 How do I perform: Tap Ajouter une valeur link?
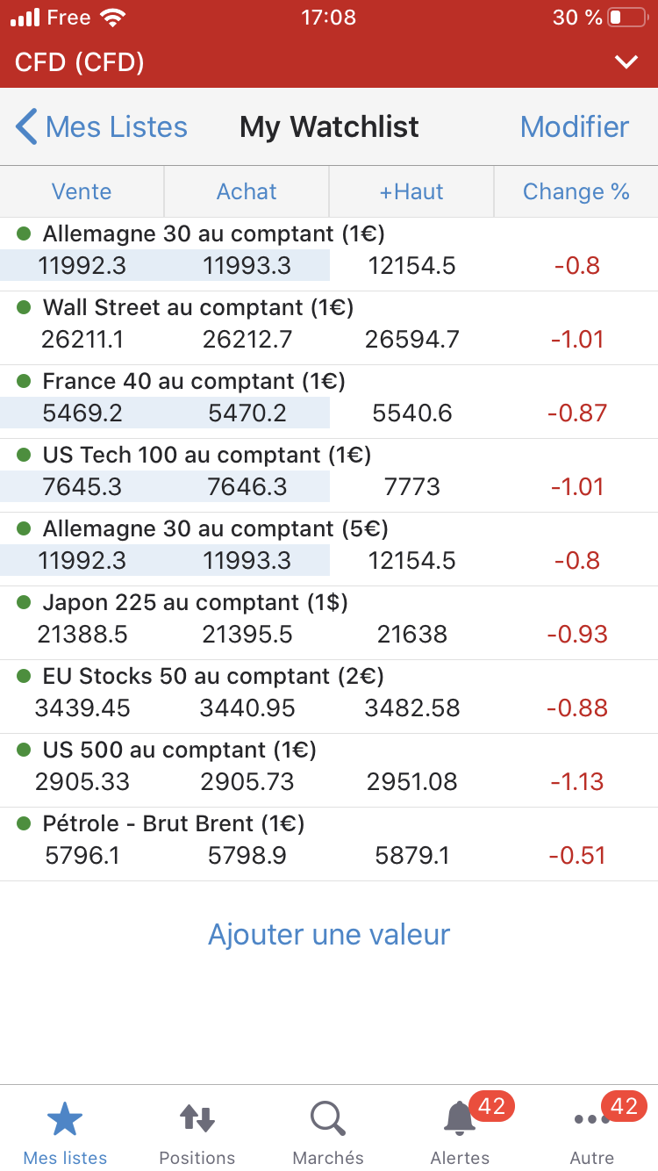pos(329,934)
